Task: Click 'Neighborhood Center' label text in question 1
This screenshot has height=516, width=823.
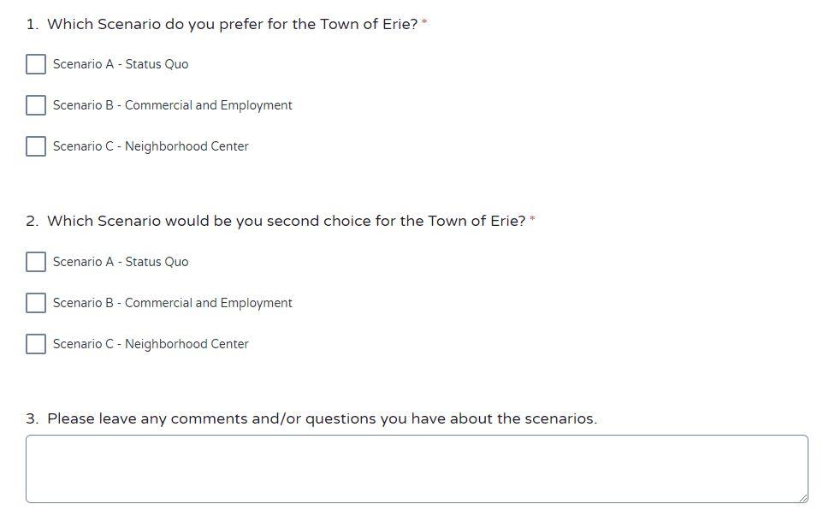Action: [187, 146]
